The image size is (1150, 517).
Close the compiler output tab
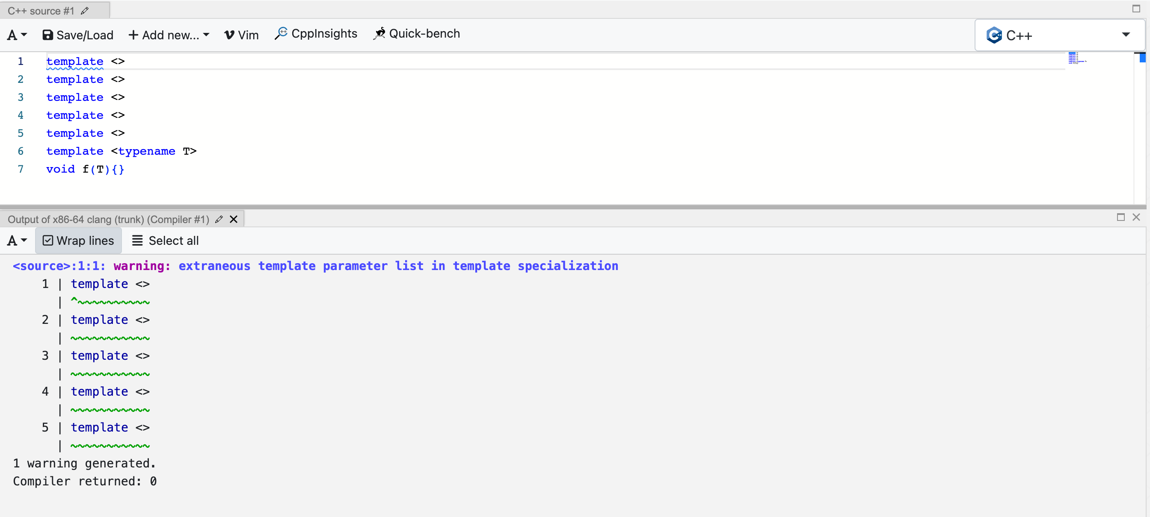click(x=234, y=219)
